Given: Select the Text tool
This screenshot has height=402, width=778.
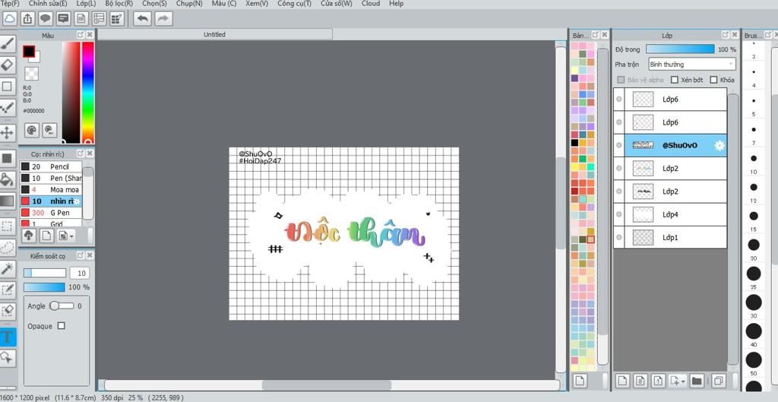Looking at the screenshot, I should pos(8,337).
